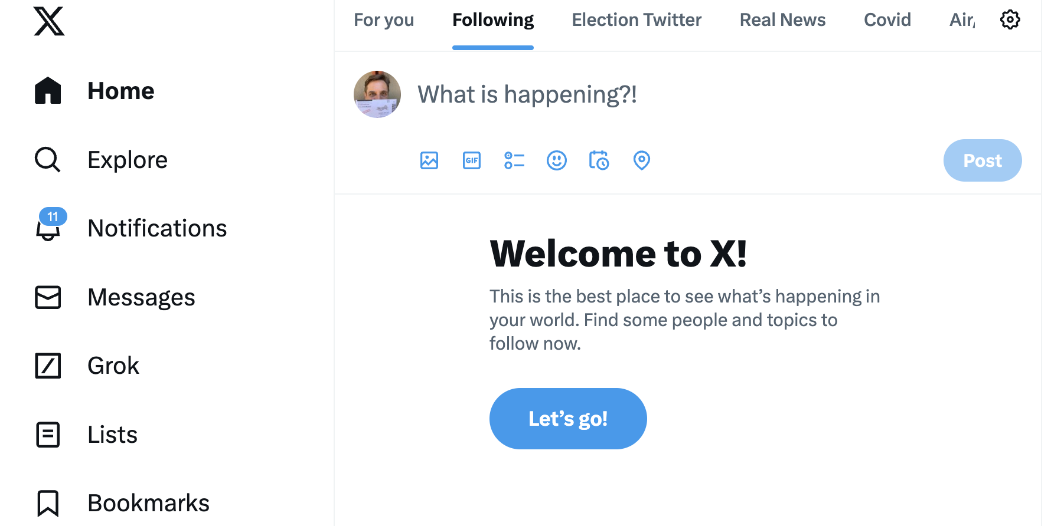
Task: Open the emoji picker
Action: [x=557, y=160]
